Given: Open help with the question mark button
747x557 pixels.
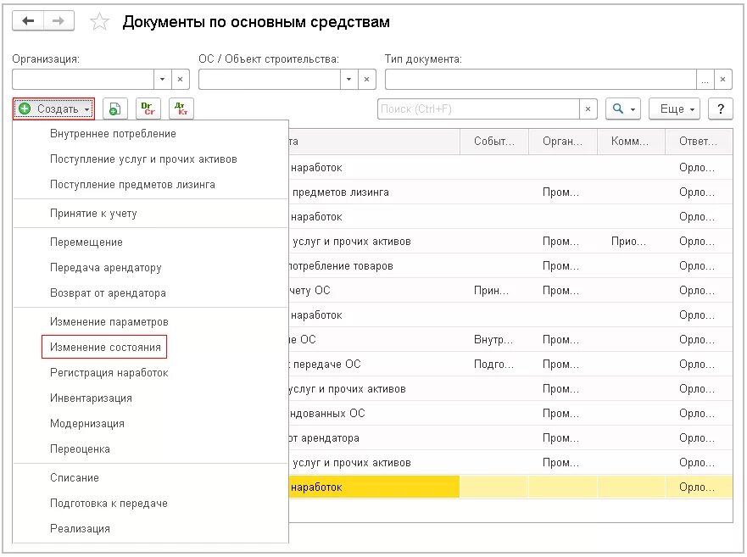Looking at the screenshot, I should pyautogui.click(x=721, y=109).
